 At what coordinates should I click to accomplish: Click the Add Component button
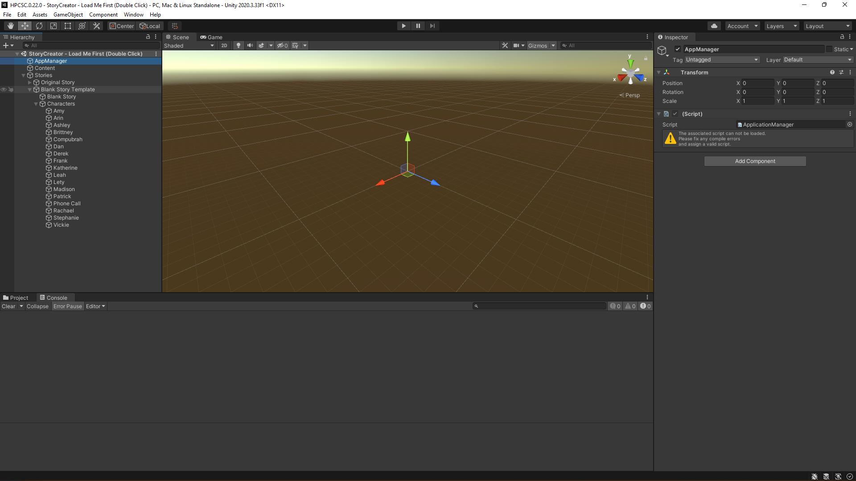point(755,161)
